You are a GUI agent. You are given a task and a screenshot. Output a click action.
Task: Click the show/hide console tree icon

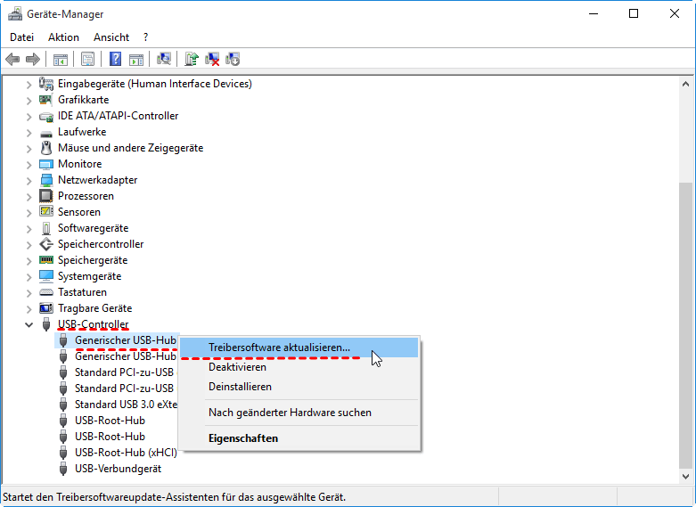[61, 60]
